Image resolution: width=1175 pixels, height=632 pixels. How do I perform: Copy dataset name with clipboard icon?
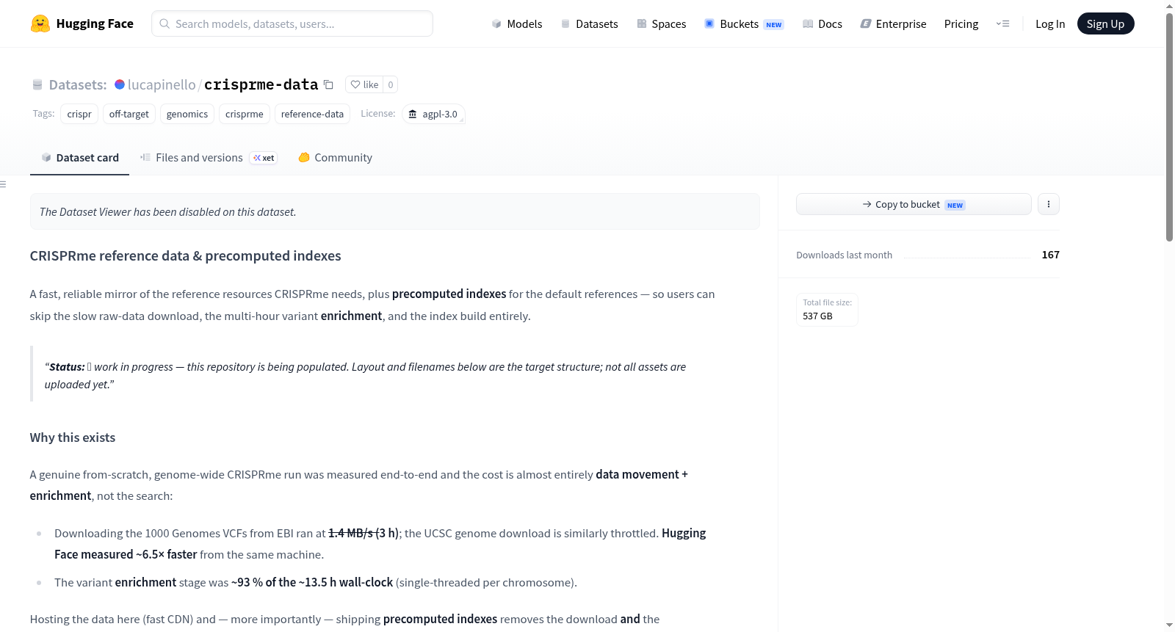coord(328,85)
